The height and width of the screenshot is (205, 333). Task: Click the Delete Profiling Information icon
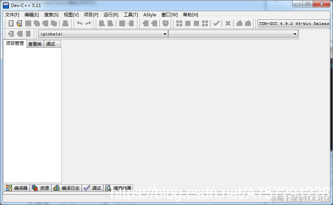tap(248, 23)
